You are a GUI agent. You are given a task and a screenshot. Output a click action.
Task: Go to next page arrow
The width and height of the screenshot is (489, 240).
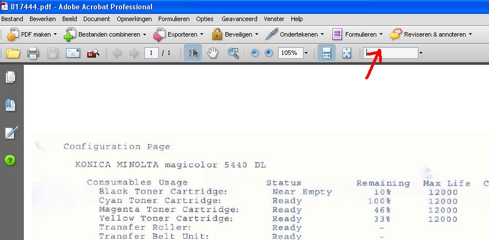(134, 53)
